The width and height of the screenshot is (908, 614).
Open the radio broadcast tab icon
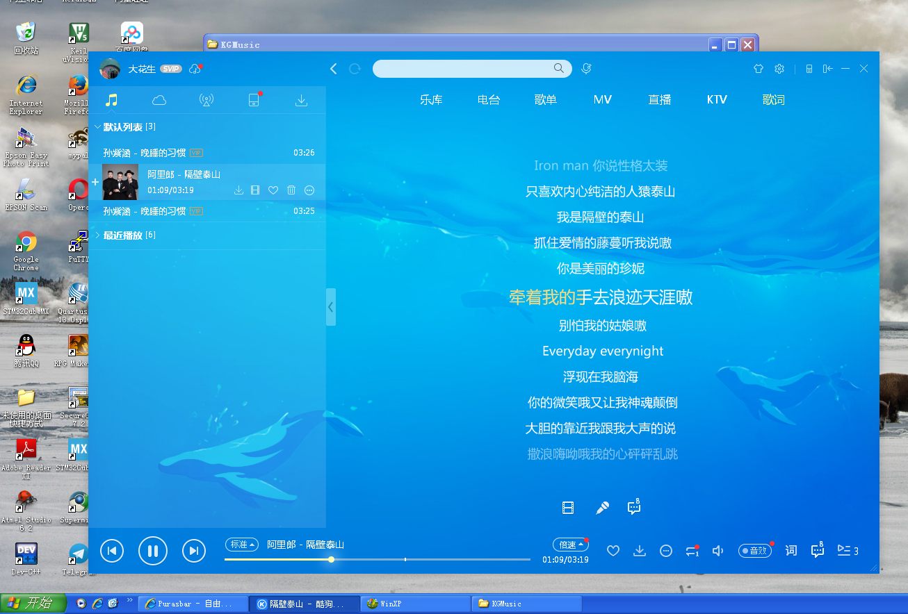click(206, 100)
